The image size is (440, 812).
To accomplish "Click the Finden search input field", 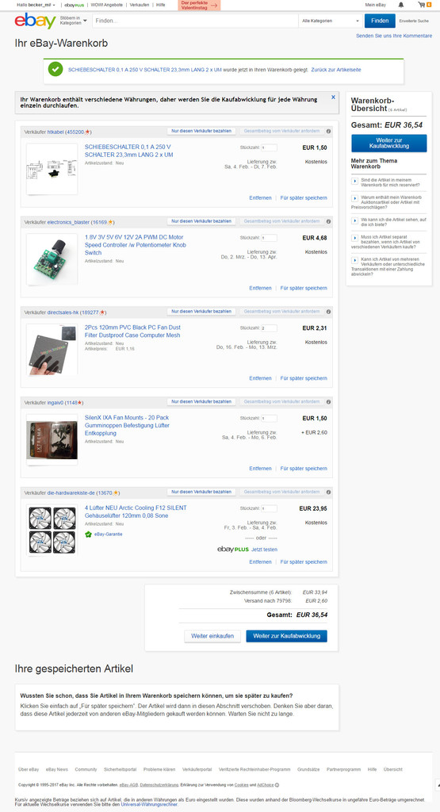I will [x=195, y=21].
